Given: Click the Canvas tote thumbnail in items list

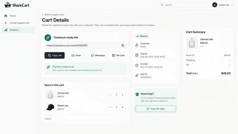Looking at the screenshot, I should (x=50, y=95).
